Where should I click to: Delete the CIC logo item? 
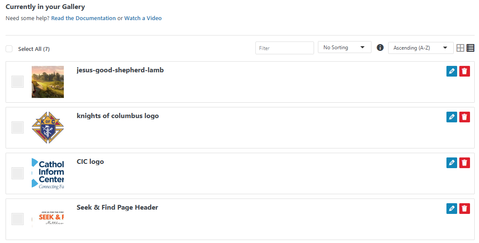click(x=464, y=163)
